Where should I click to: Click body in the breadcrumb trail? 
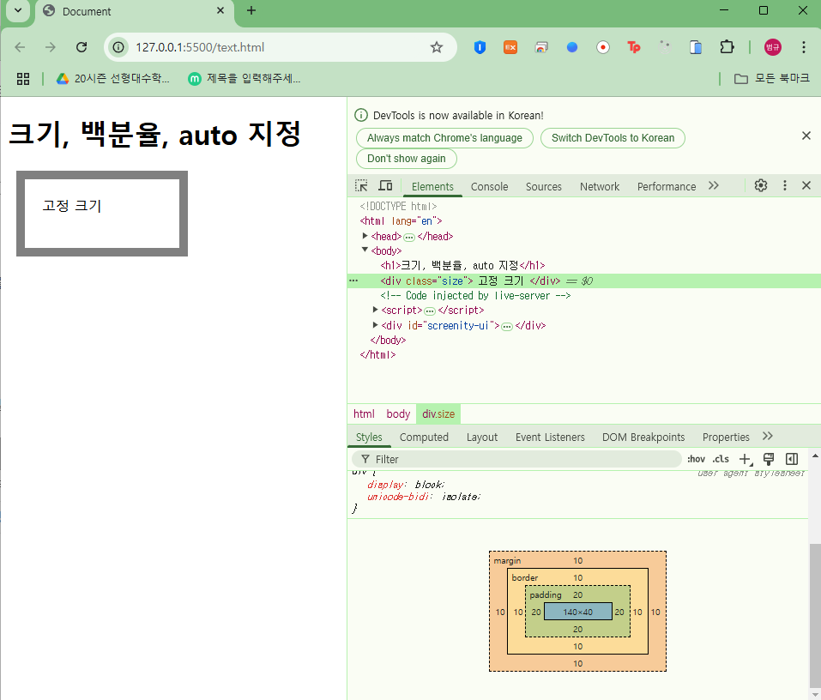pyautogui.click(x=398, y=413)
